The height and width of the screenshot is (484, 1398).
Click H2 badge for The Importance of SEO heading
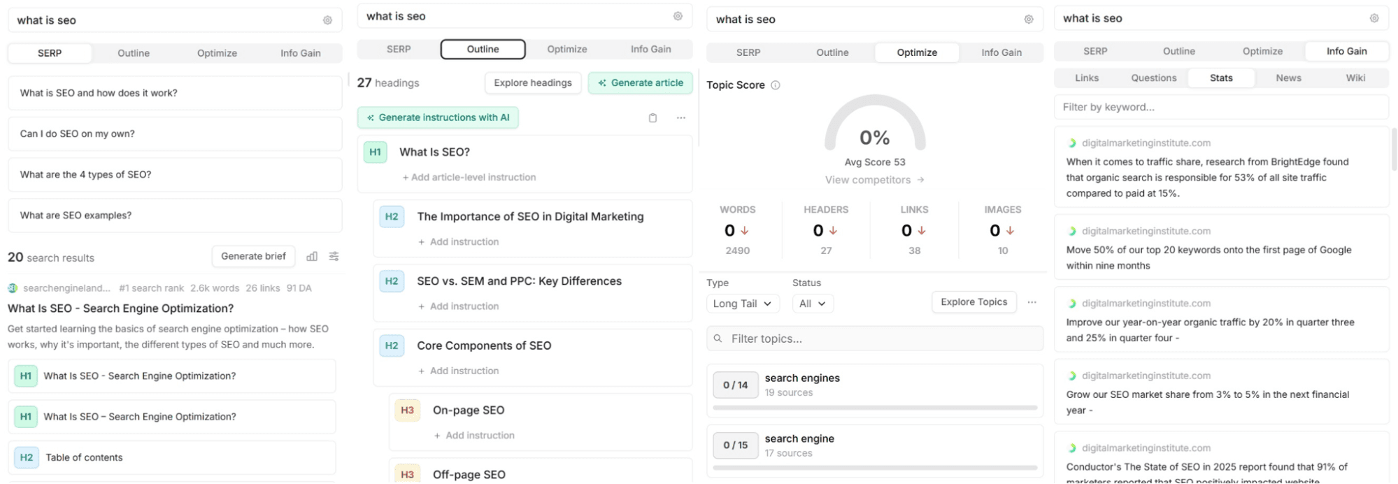point(392,217)
